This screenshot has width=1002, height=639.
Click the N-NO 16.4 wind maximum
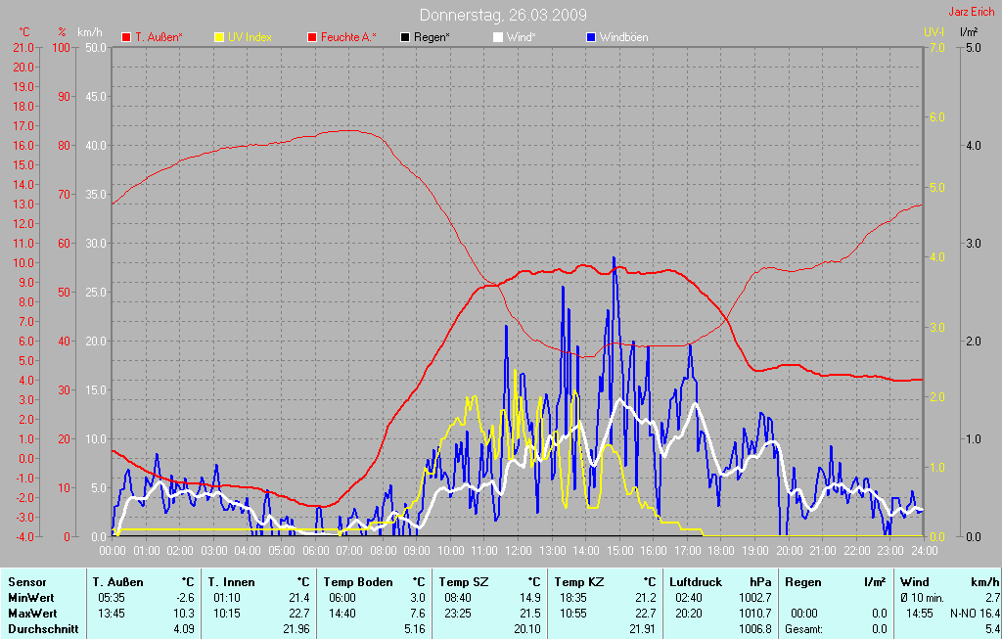(976, 613)
